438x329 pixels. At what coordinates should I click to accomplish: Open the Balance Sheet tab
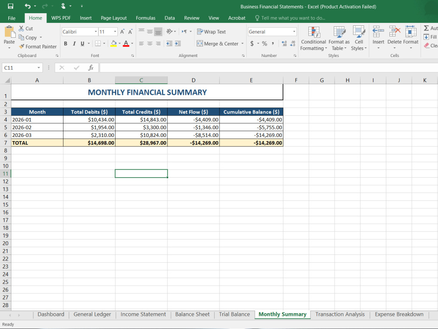click(192, 314)
